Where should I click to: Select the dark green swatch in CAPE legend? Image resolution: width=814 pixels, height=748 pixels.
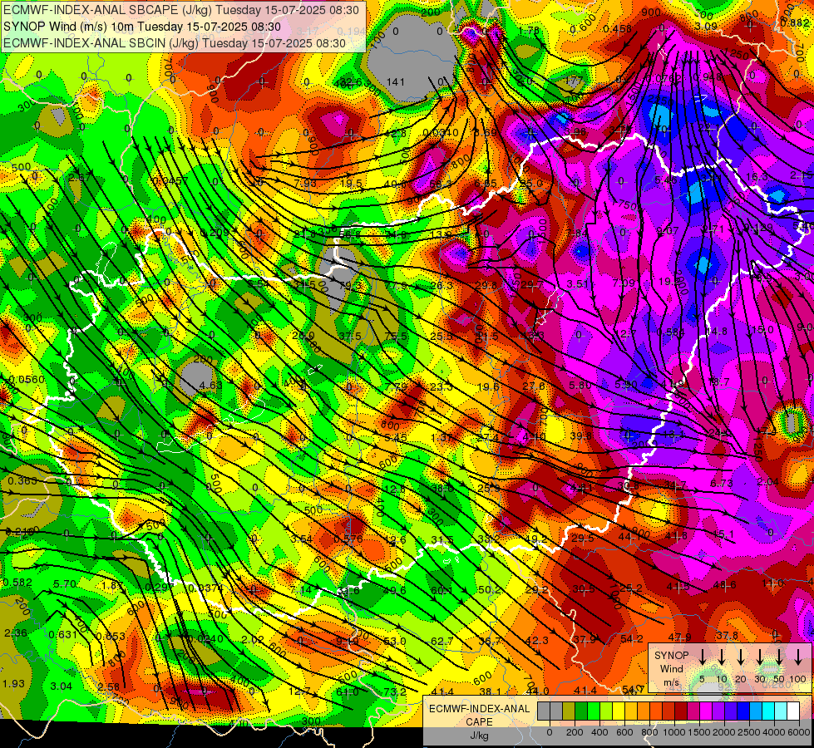(x=581, y=711)
